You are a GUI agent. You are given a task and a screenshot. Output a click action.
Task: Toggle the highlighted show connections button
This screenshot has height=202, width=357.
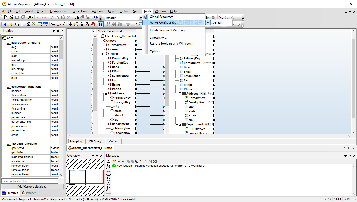[x=101, y=24]
